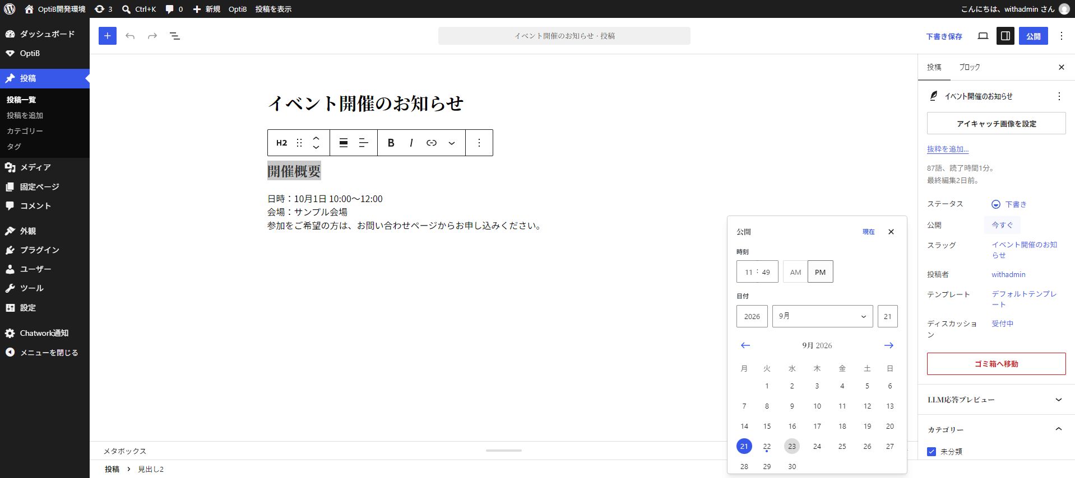Go to the previous month in calendar
1075x478 pixels.
pos(745,345)
